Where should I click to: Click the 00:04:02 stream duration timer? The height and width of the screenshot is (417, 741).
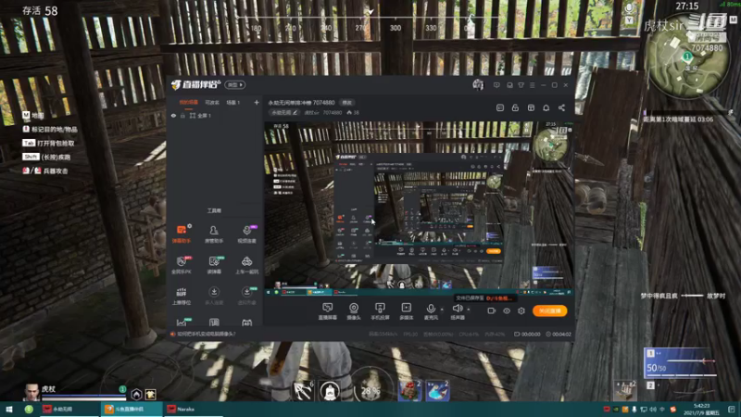[559, 334]
